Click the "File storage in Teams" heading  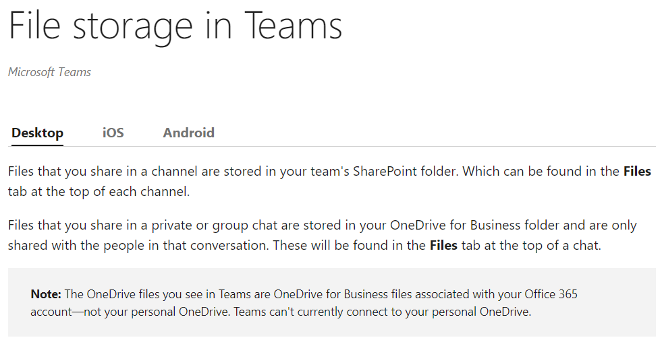[175, 26]
